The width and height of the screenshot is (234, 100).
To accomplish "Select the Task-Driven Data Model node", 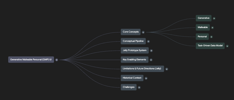I will [x=210, y=46].
